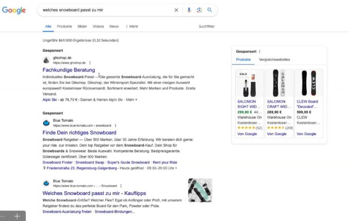Click CLEW Board Decoded product image
The width and height of the screenshot is (349, 221).
pos(309,83)
